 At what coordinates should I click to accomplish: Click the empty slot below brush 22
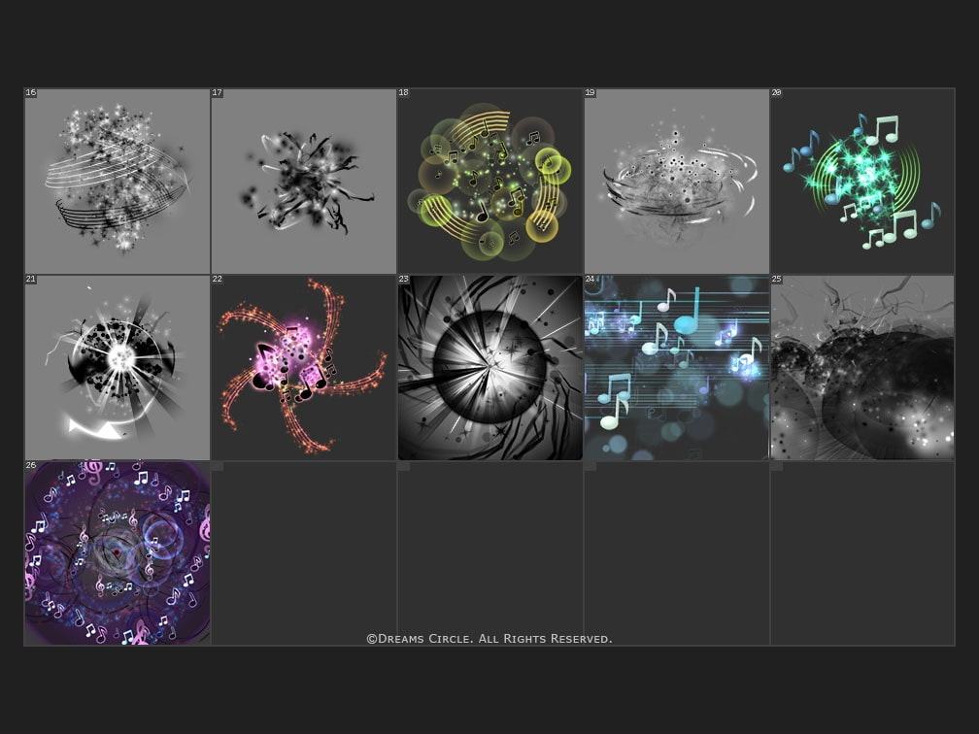[304, 553]
